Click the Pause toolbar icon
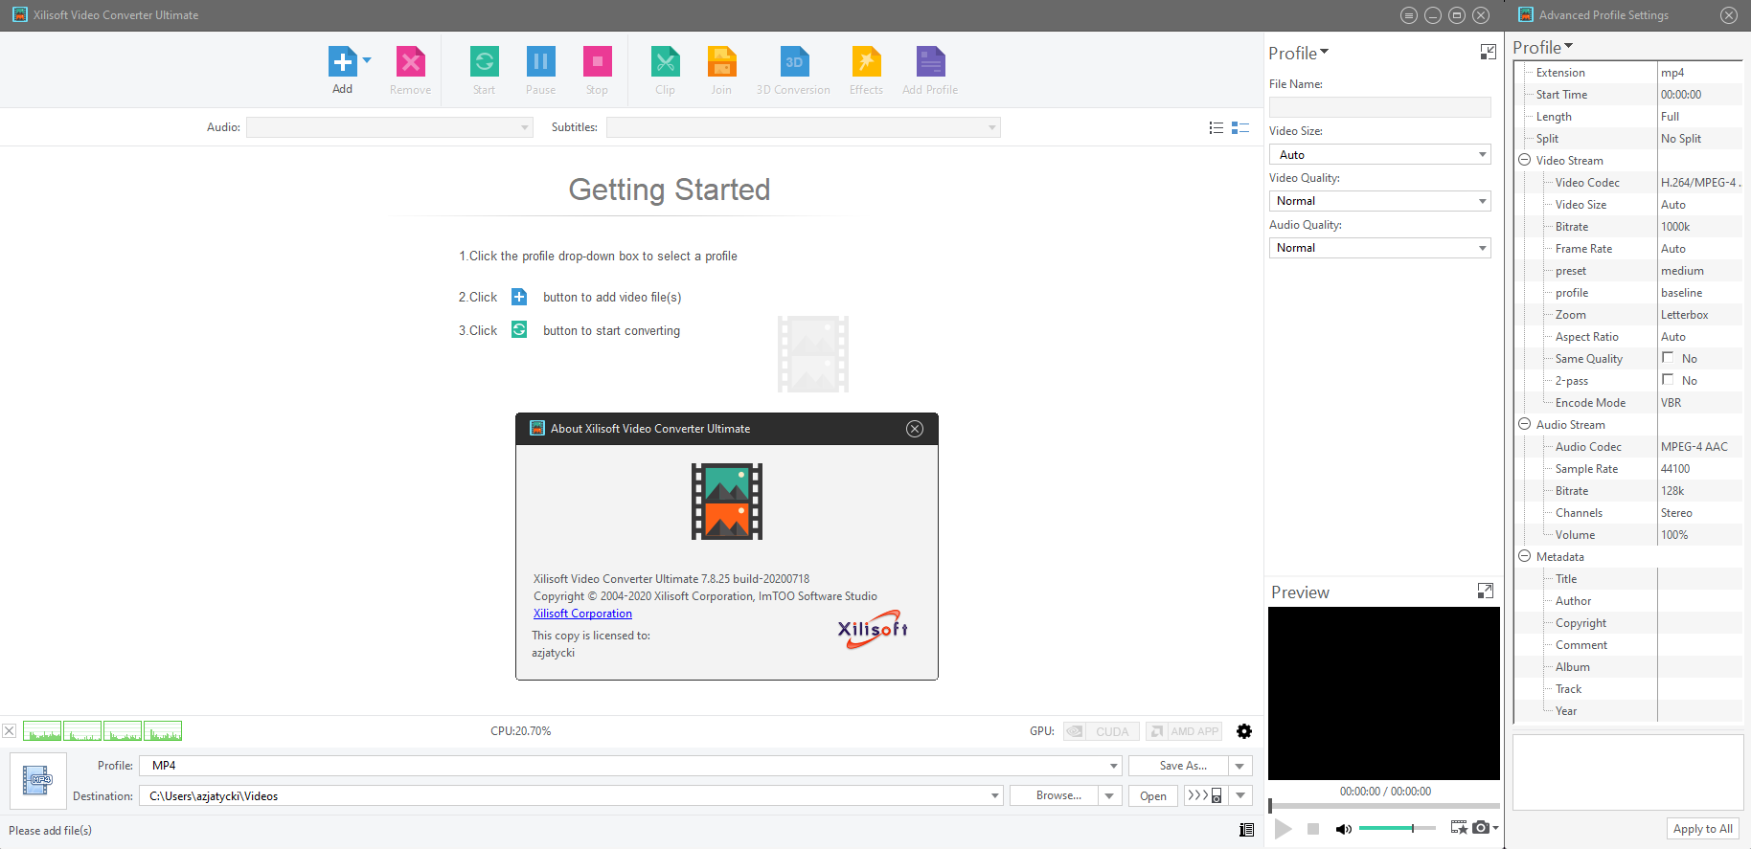The image size is (1751, 849). click(x=540, y=62)
